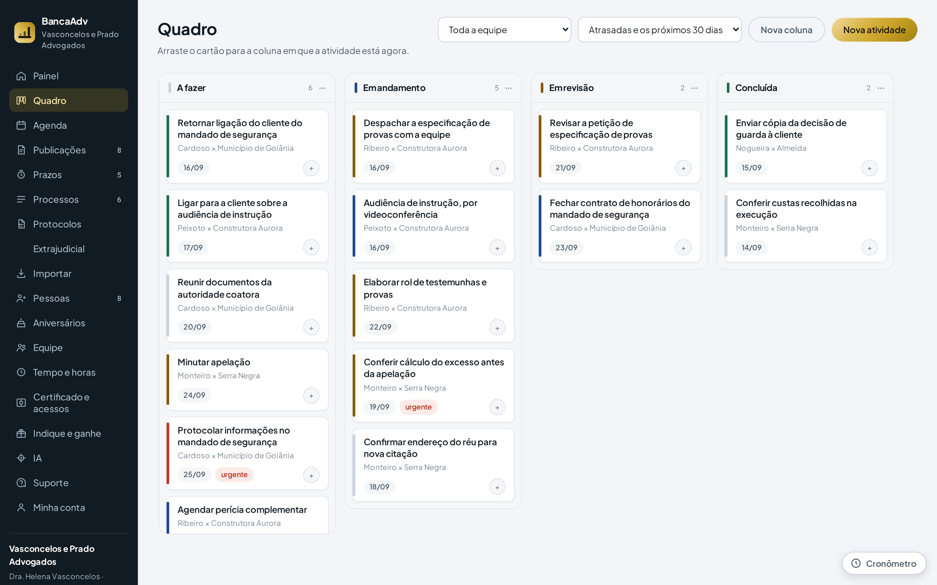Navigate to Pessoas in the sidebar

point(69,298)
